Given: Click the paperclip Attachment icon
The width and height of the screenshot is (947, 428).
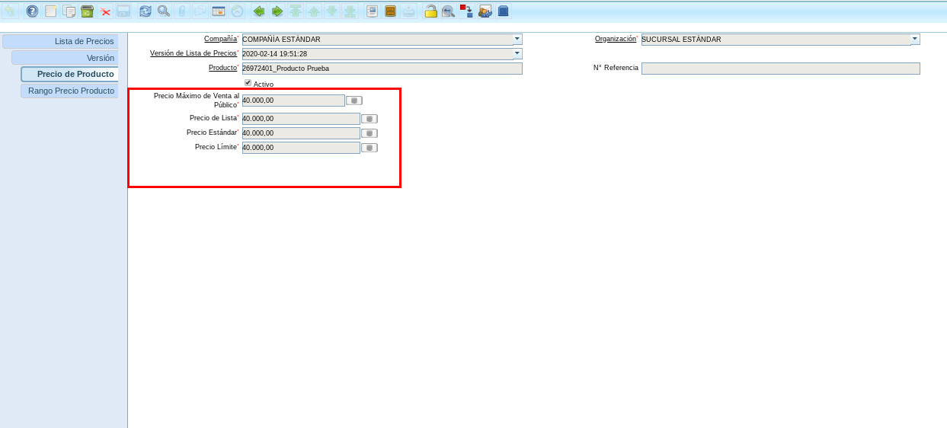Looking at the screenshot, I should 181,11.
